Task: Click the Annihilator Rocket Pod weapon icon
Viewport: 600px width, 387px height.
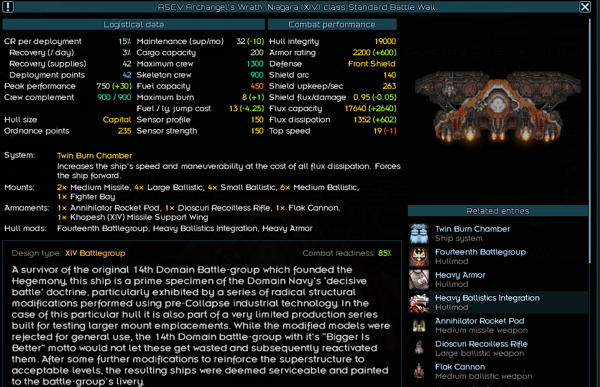Action: (419, 325)
